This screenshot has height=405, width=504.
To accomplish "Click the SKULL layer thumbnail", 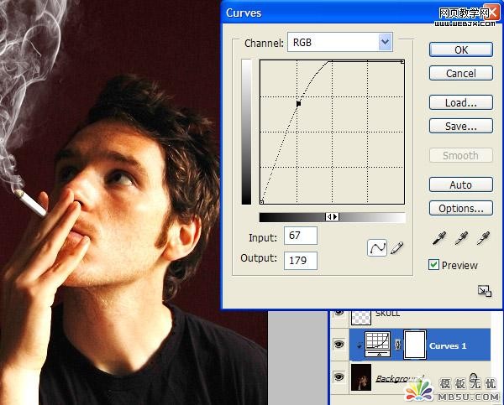I will 361,318.
